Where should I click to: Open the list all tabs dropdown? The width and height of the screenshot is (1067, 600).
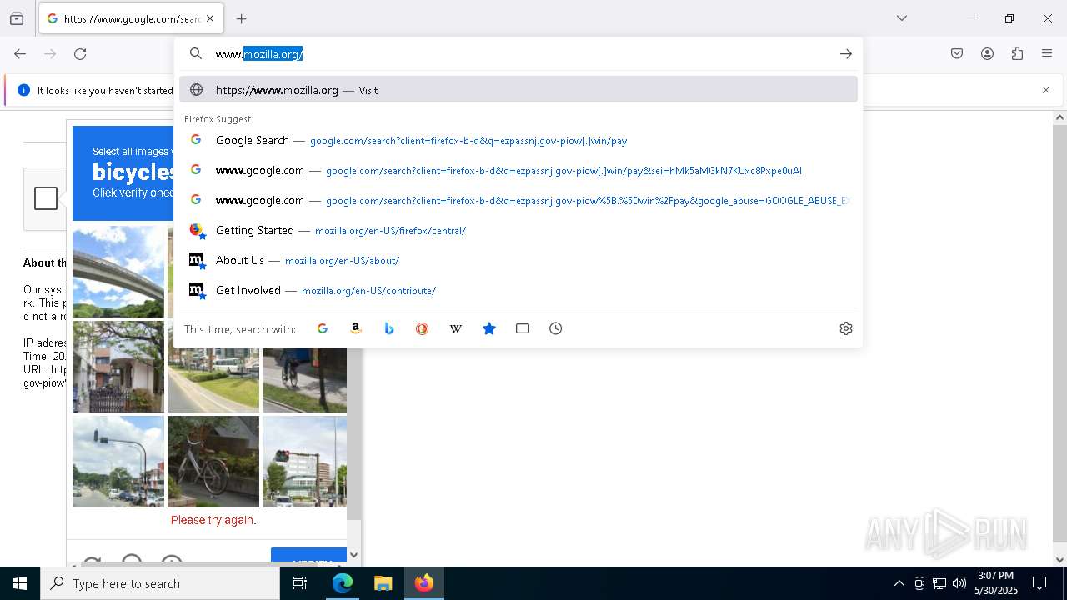[901, 18]
